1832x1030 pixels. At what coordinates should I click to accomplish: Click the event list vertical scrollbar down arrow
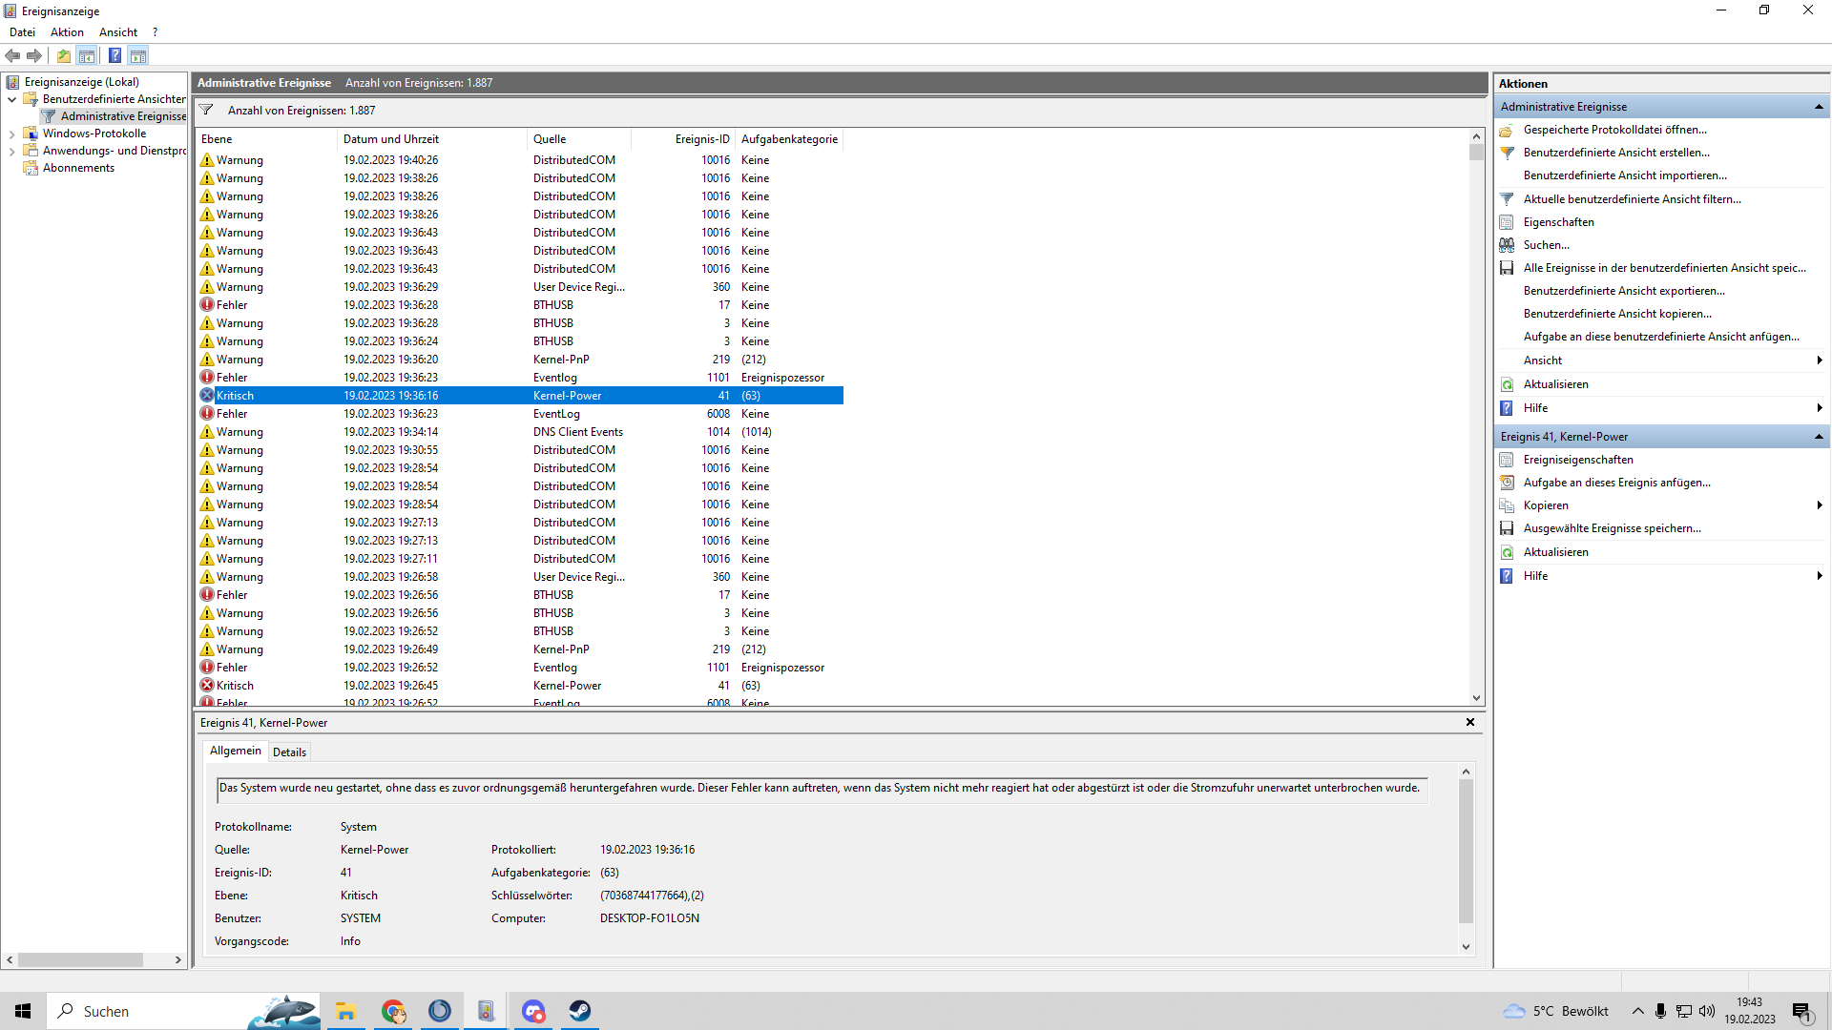click(1476, 698)
